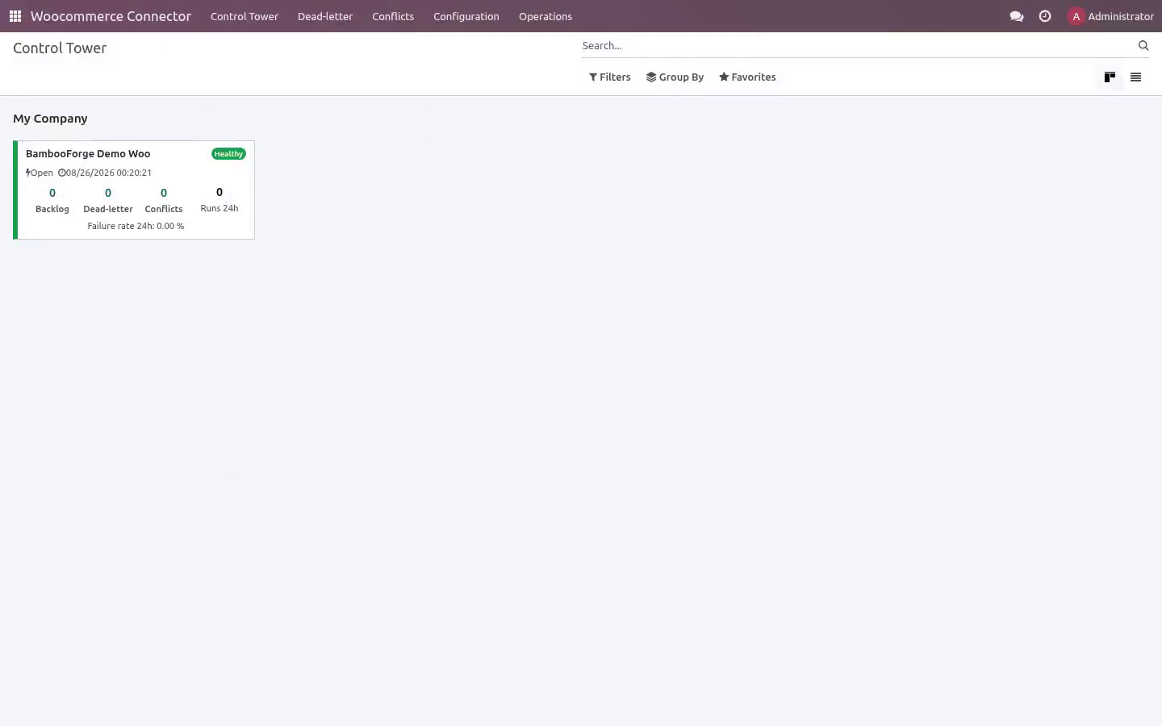Screen dimensions: 1162x726
Task: Open the Conflicts menu
Action: 393,16
